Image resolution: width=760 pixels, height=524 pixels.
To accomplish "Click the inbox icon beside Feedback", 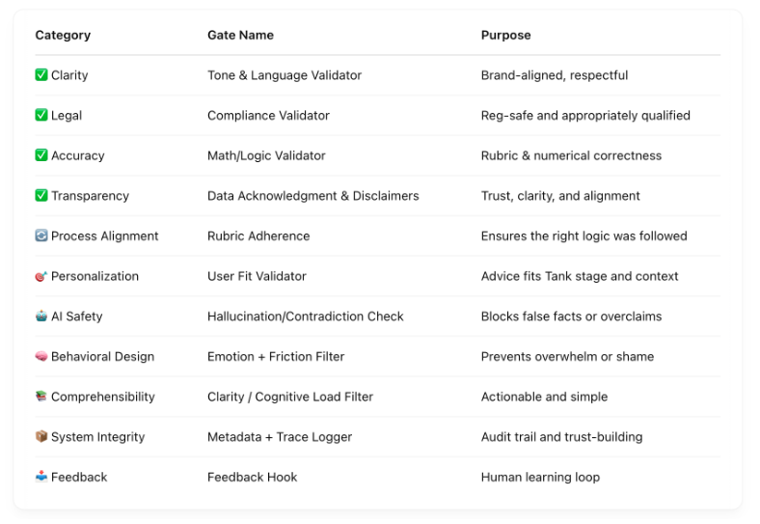I will click(41, 477).
